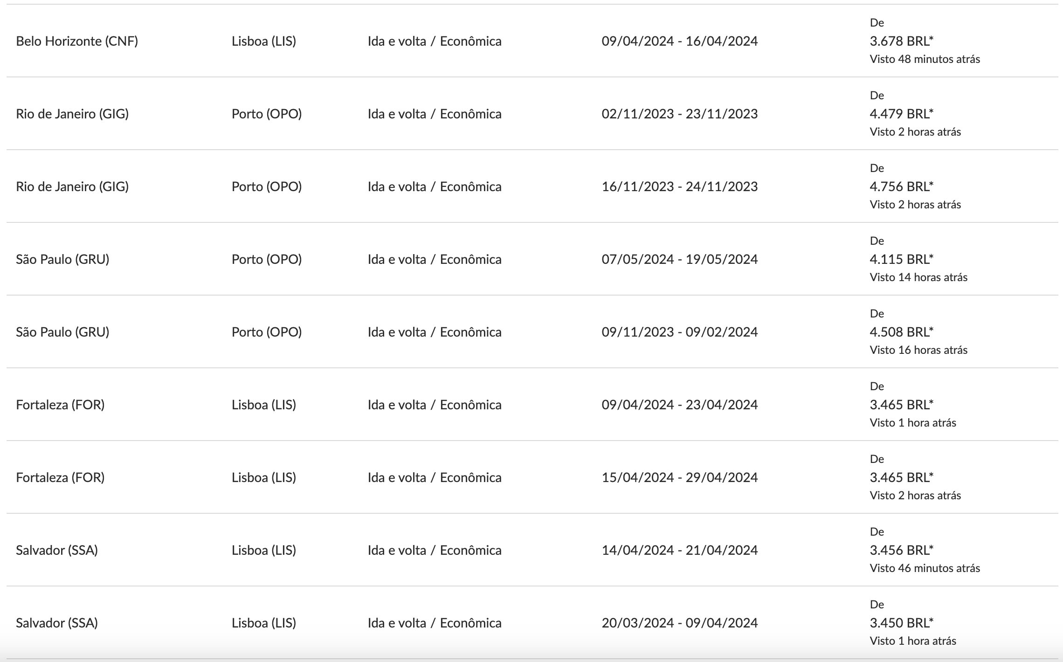Open Salvador (SSA) flight departing 14/04/2024
1063x662 pixels.
point(532,550)
